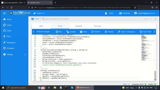Switch to Demo web application browser tab

click(13, 3)
